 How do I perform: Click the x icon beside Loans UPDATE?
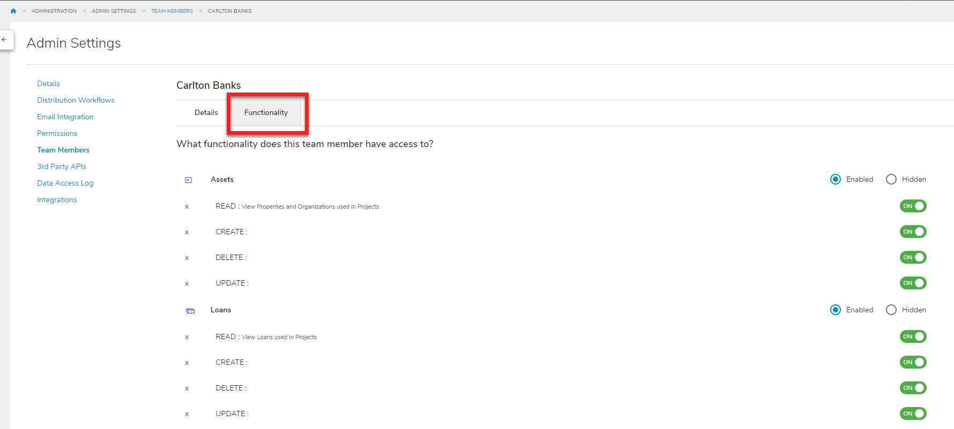tap(187, 414)
